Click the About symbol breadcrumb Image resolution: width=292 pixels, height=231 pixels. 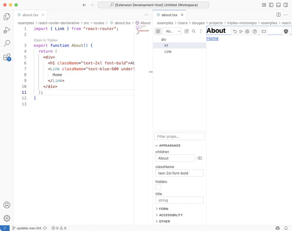[143, 23]
